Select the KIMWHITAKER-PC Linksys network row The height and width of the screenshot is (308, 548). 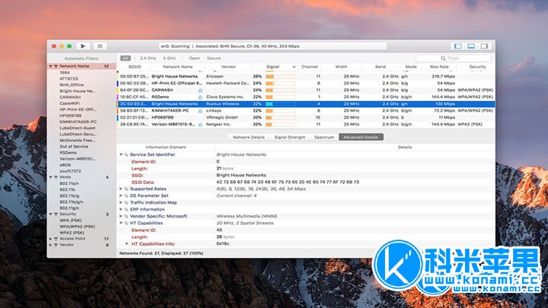point(306,111)
